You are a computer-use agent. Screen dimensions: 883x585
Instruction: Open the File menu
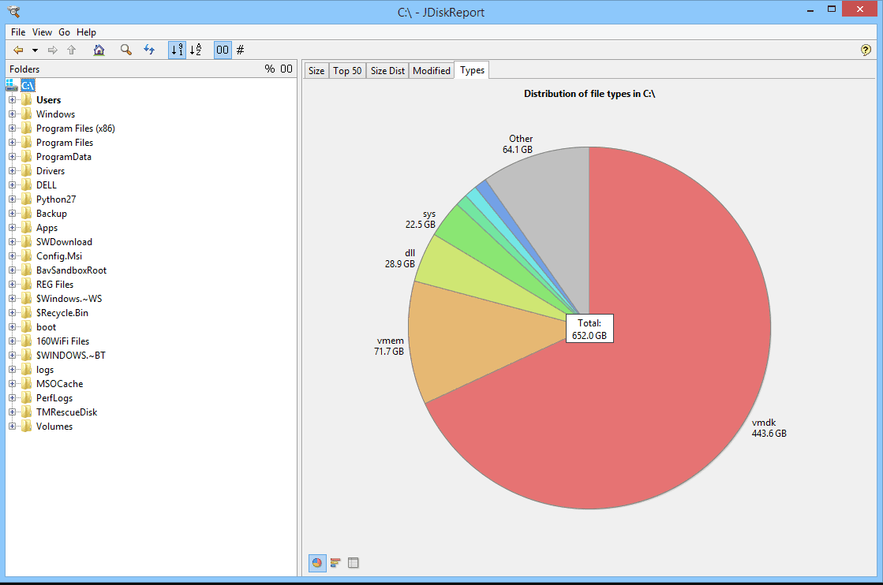[18, 32]
